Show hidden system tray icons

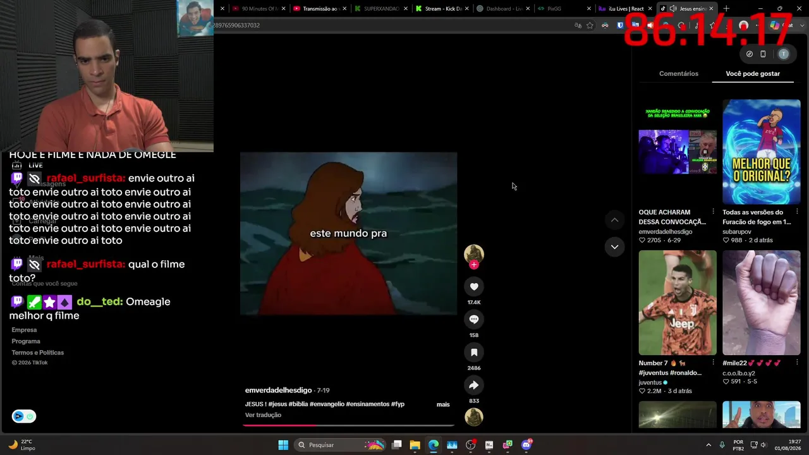709,445
